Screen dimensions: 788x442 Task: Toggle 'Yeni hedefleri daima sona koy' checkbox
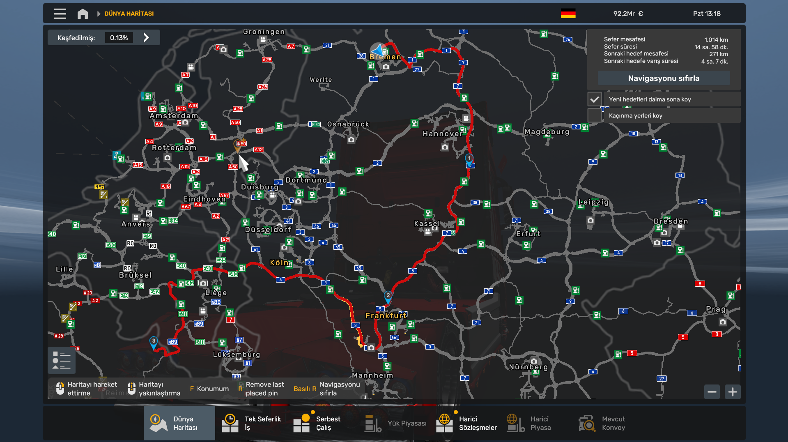(595, 99)
